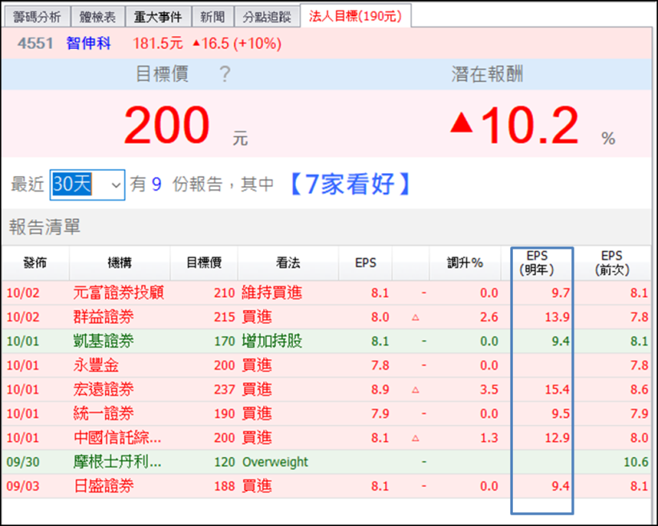Click the EPS (前次) column header
This screenshot has height=526, width=658.
611,263
